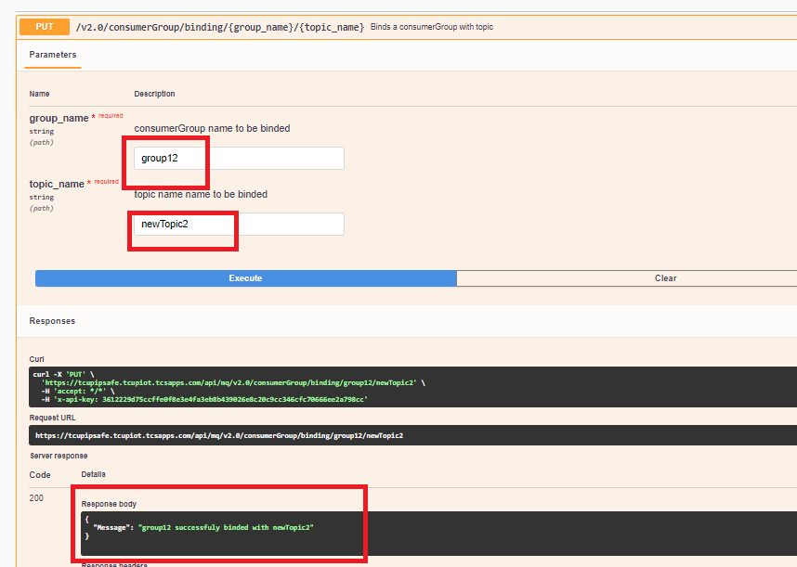Click the 'Curl' label above code block

coord(36,359)
